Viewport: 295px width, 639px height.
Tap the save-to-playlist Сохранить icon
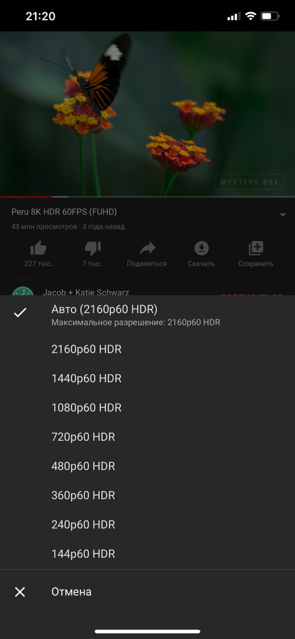pyautogui.click(x=256, y=248)
